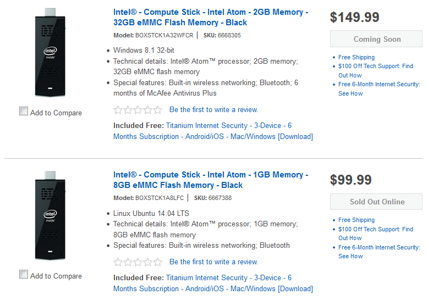This screenshot has width=428, height=300.
Task: Open $100 Off Tech Support link for the $149.99 item
Action: [x=375, y=66]
